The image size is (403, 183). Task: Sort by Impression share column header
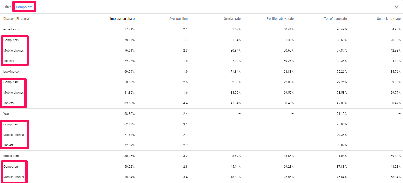(122, 19)
